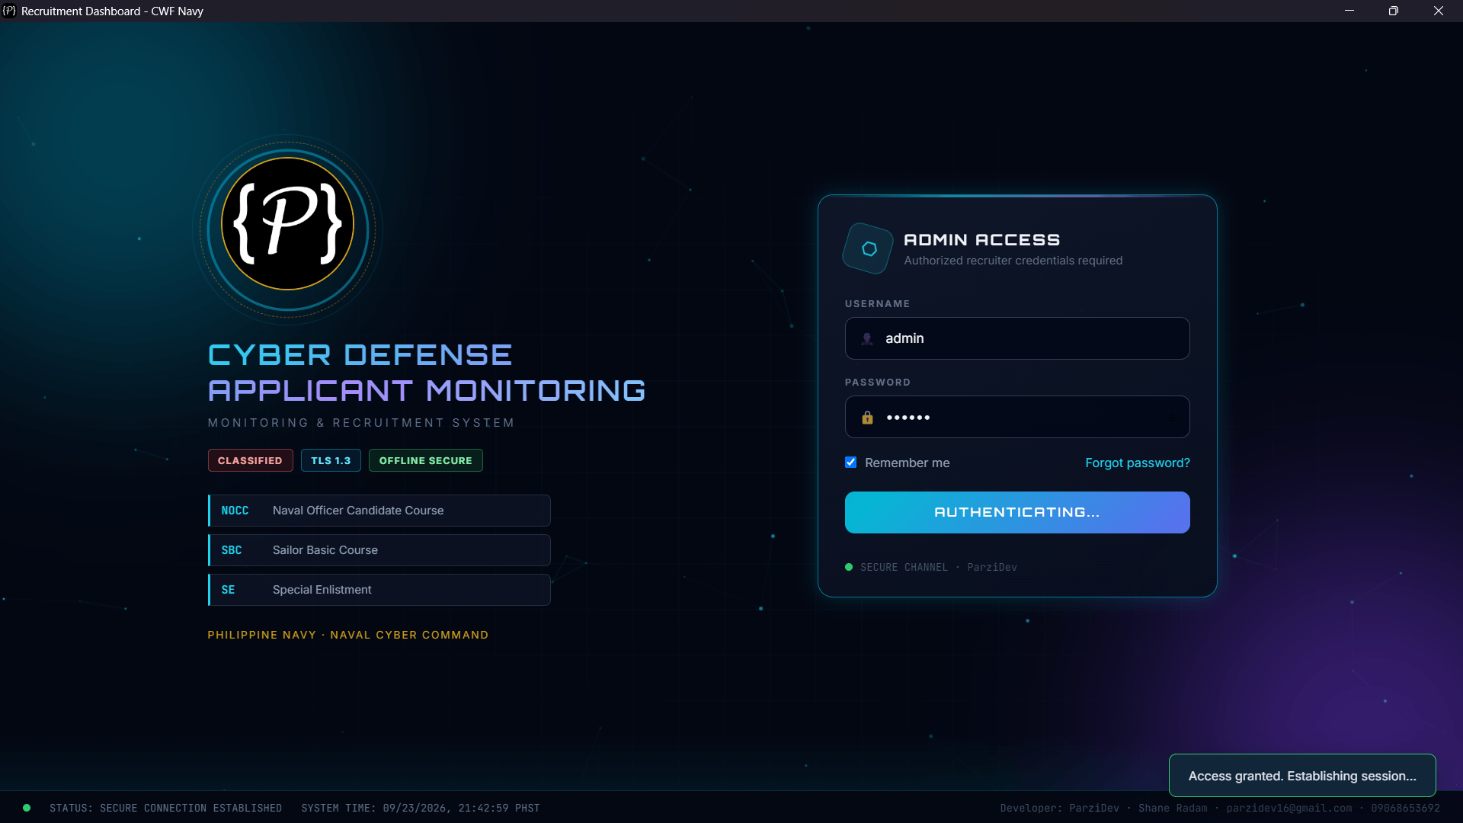The height and width of the screenshot is (823, 1463).
Task: Click the ParziDev {P} logo emblem
Action: coord(288,224)
